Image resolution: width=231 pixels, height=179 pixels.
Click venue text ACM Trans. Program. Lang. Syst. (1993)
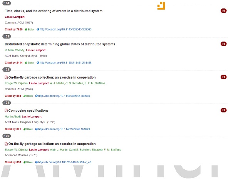pos(30,122)
